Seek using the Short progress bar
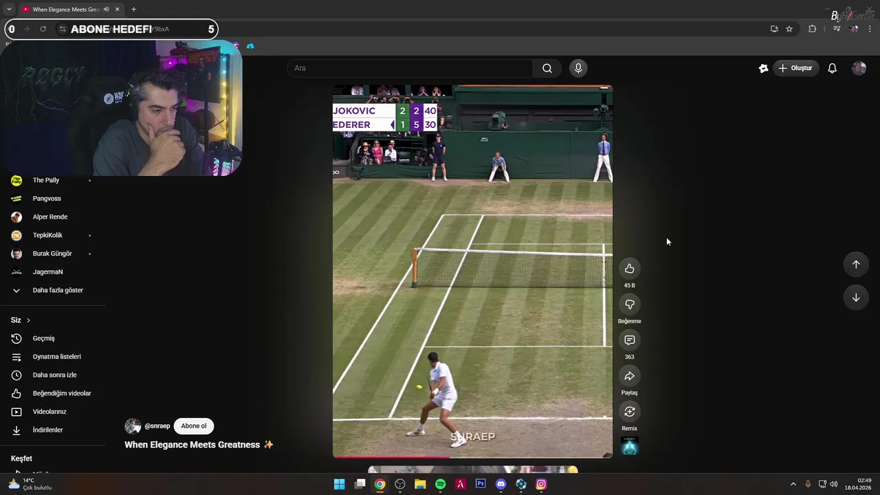This screenshot has height=495, width=880. pyautogui.click(x=472, y=456)
